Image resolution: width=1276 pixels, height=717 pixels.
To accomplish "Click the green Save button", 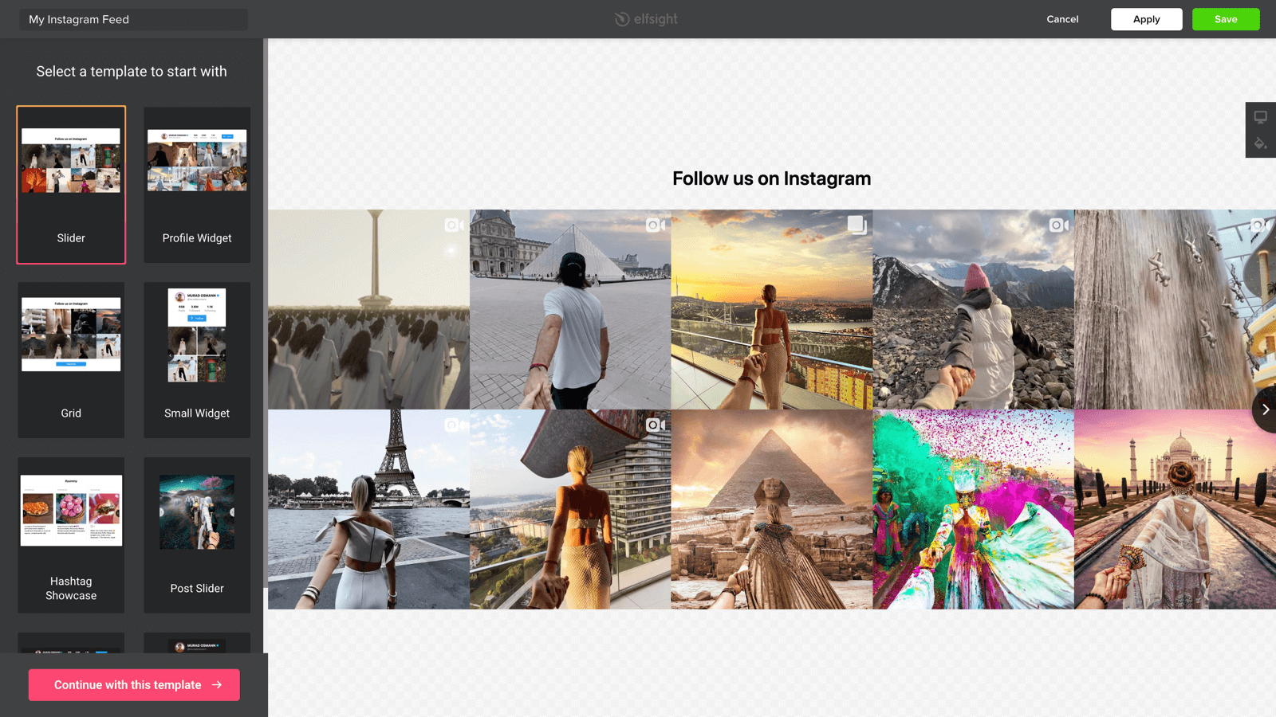I will point(1226,19).
